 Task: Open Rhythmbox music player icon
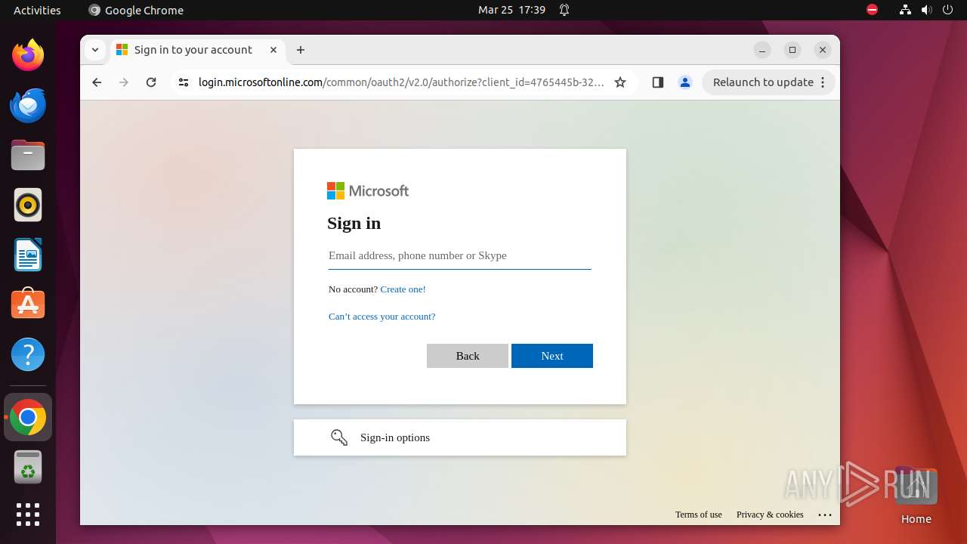[x=28, y=205]
